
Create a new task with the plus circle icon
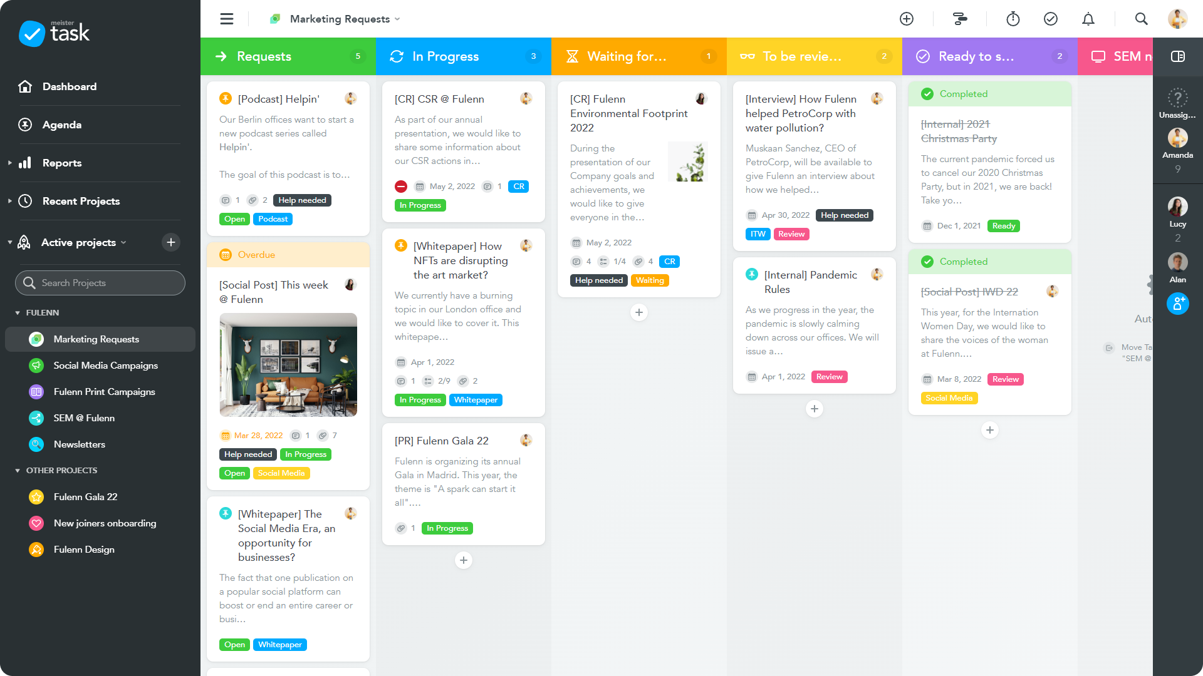pos(907,19)
